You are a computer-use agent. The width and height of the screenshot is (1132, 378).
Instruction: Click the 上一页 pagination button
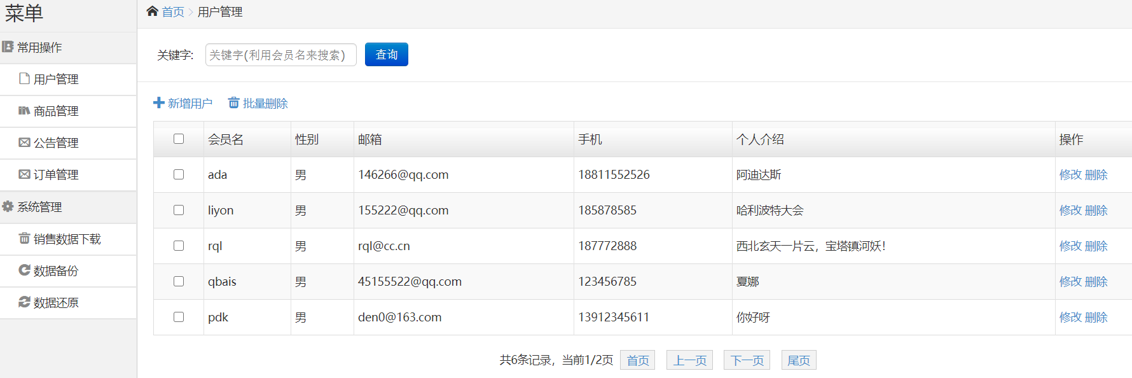coord(690,360)
